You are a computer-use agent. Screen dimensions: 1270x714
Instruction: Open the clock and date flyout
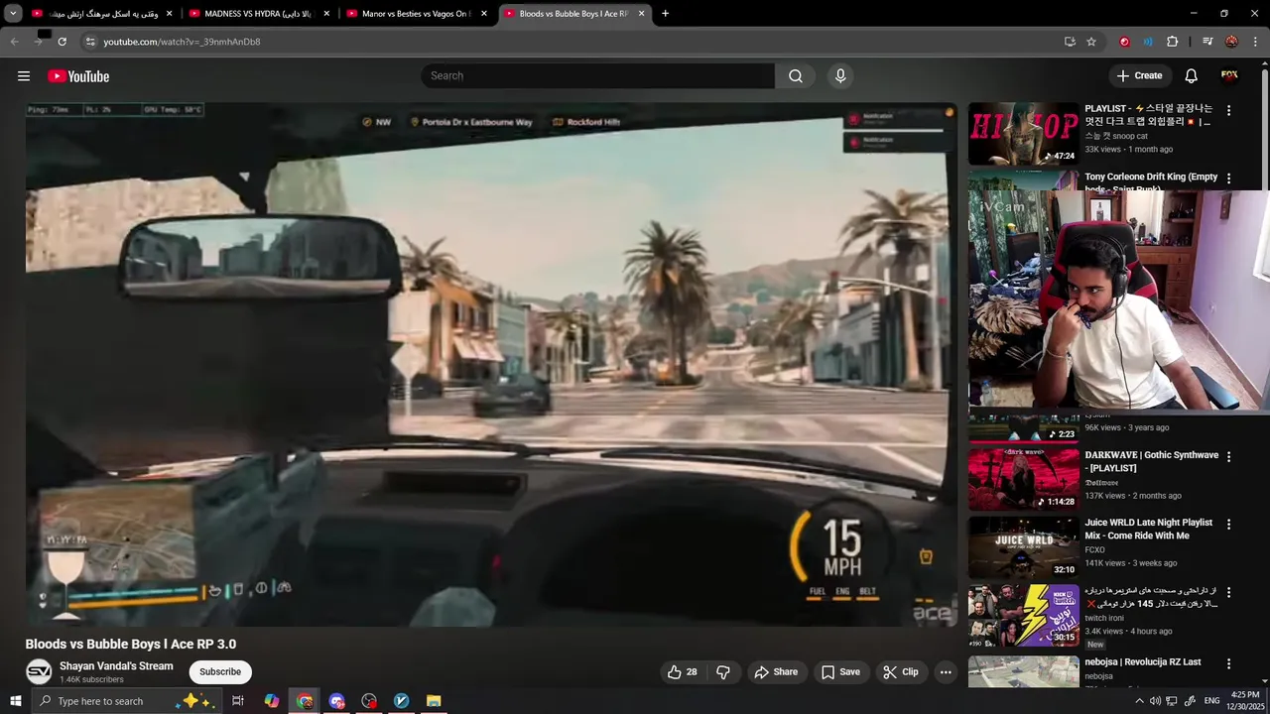[x=1244, y=701]
